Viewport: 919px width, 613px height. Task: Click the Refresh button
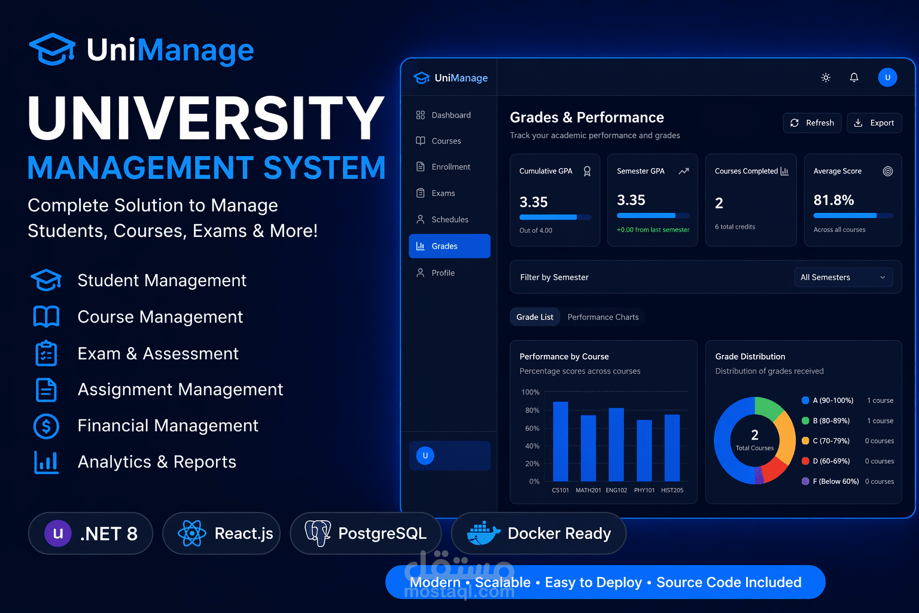812,123
